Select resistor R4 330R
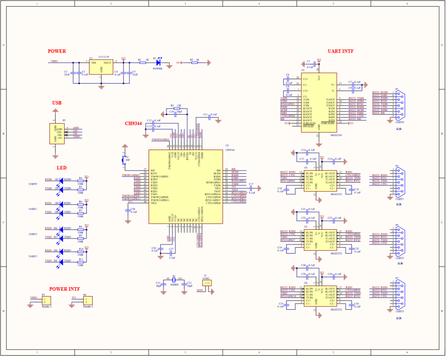Screen dimensions: 446x356 81,181
